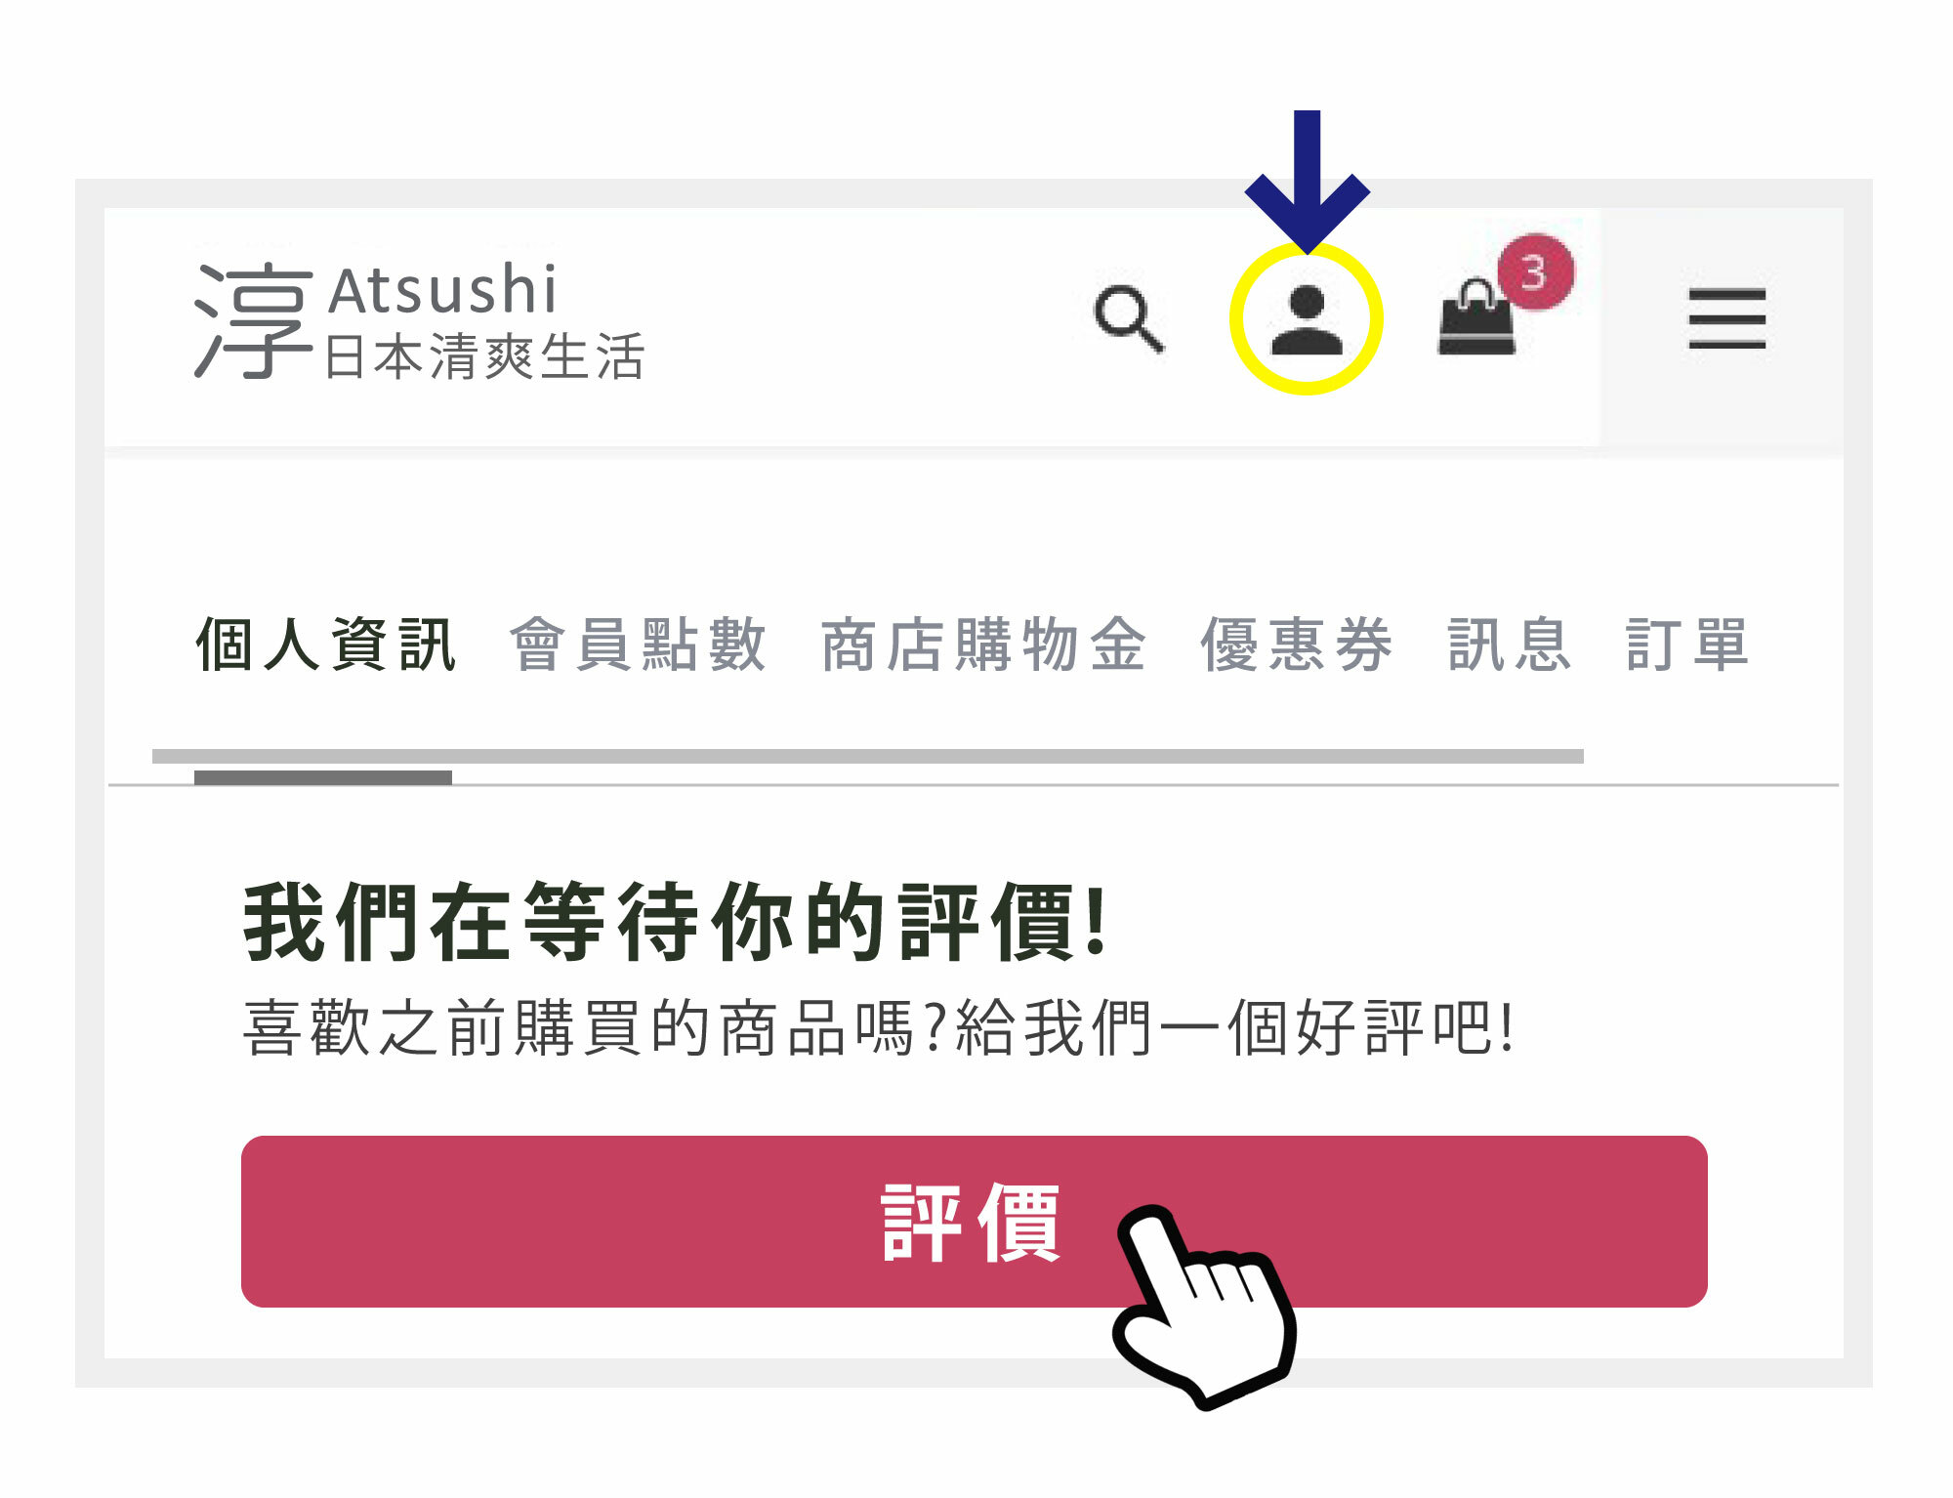
Task: Open search with the magnifying glass icon
Action: point(1129,319)
